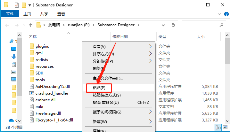Viewport: 230px width, 132px height.
Task: Expand the 分组依据(P) submenu arrow
Action: [150, 61]
